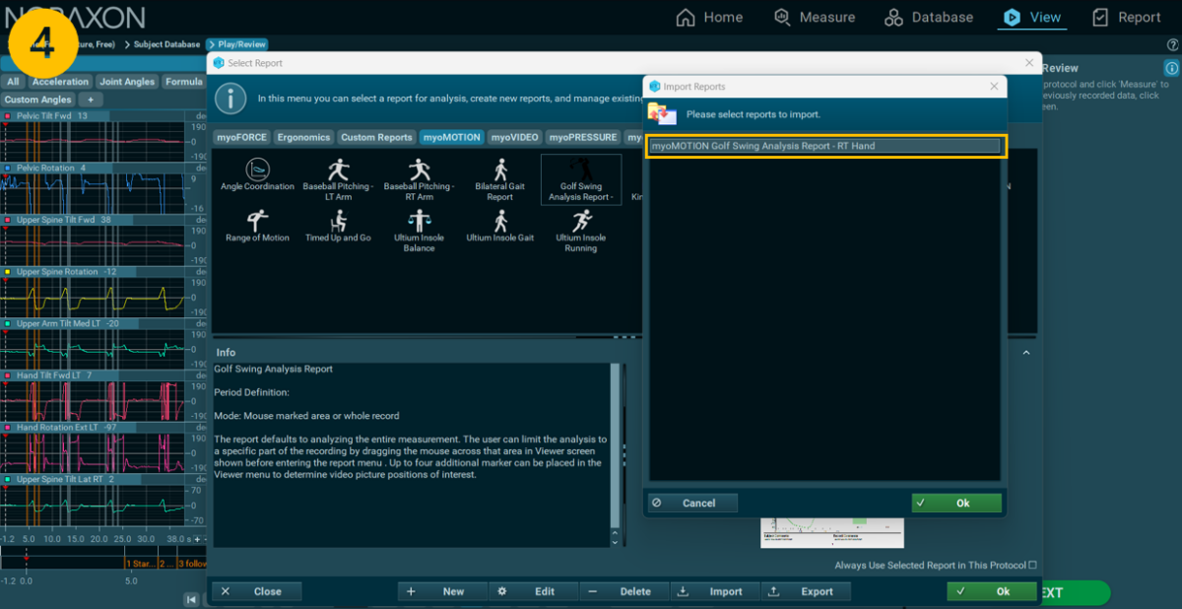Viewport: 1182px width, 609px height.
Task: Close the Import Reports dialog
Action: tap(994, 87)
